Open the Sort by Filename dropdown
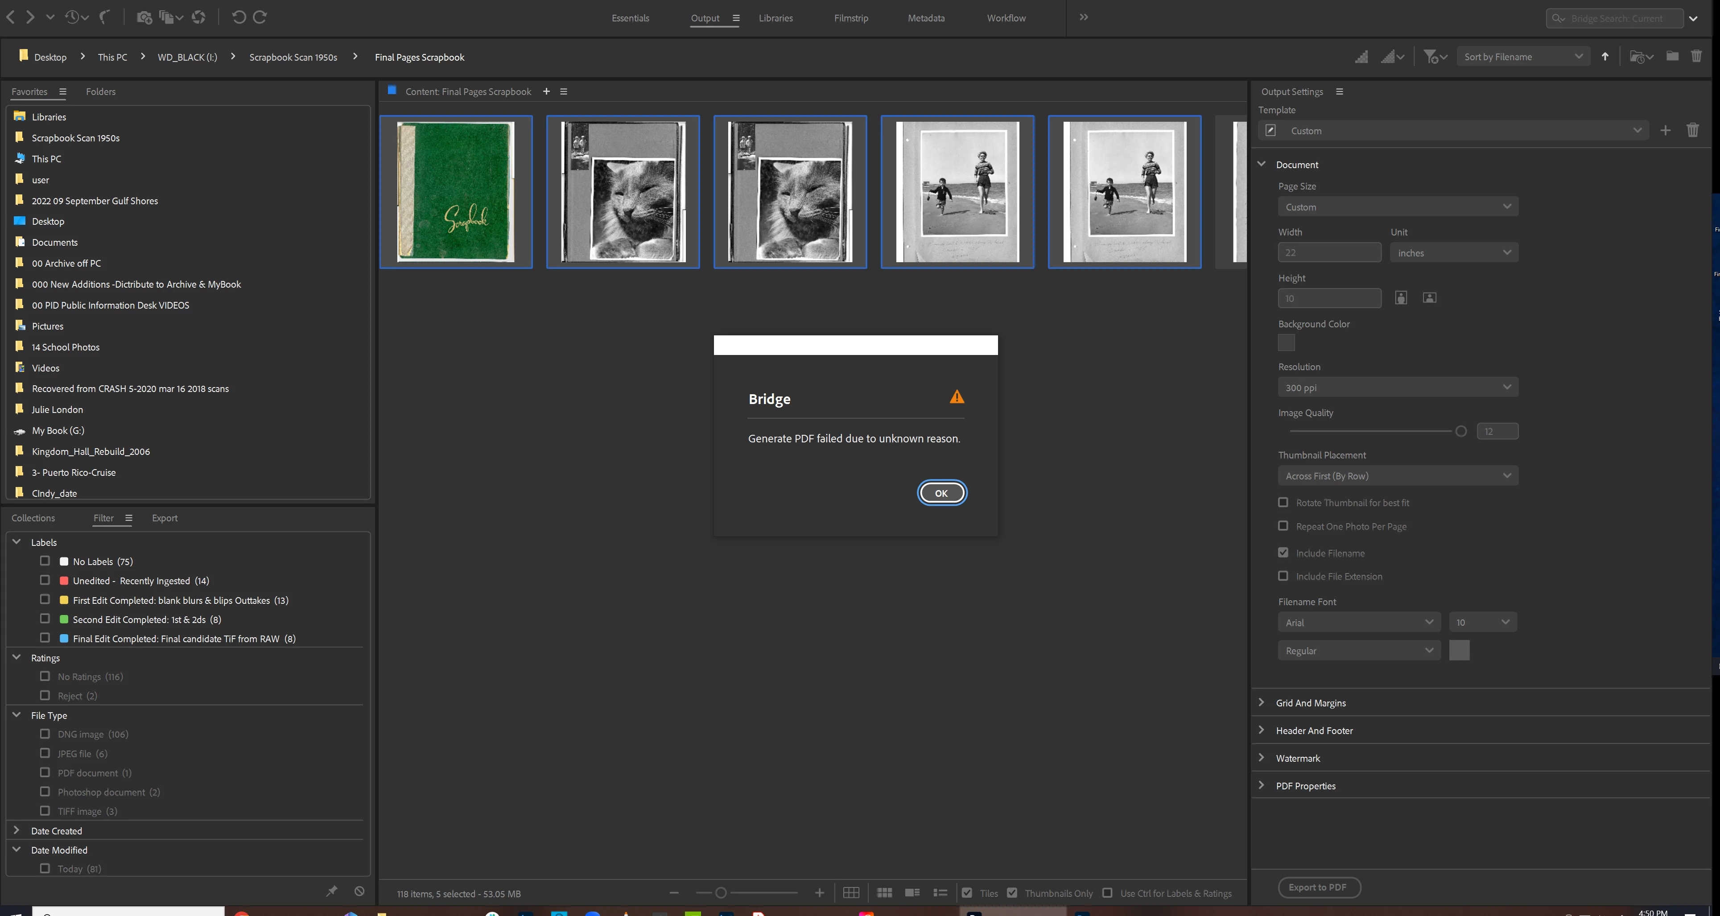Viewport: 1720px width, 916px height. [1522, 58]
